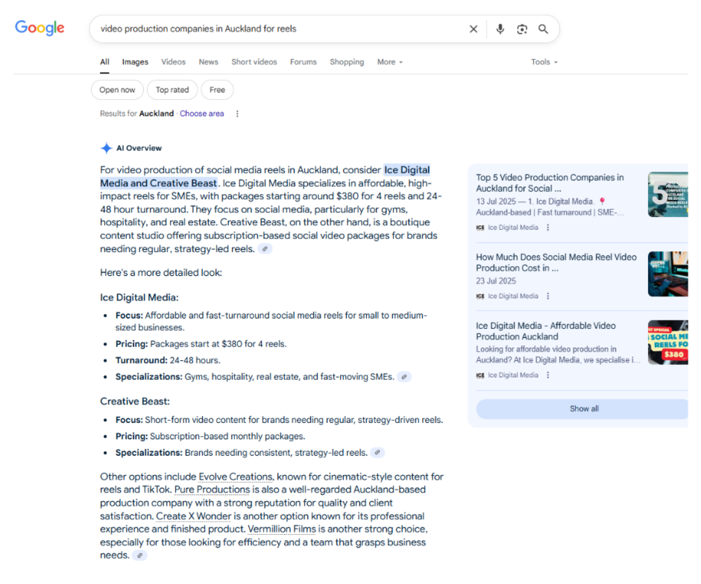Click the Show all sources button
701x584 pixels.
point(582,409)
